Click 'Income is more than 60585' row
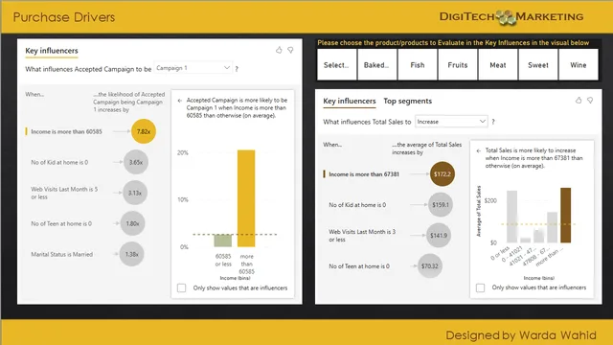The width and height of the screenshot is (613, 345). (x=66, y=132)
